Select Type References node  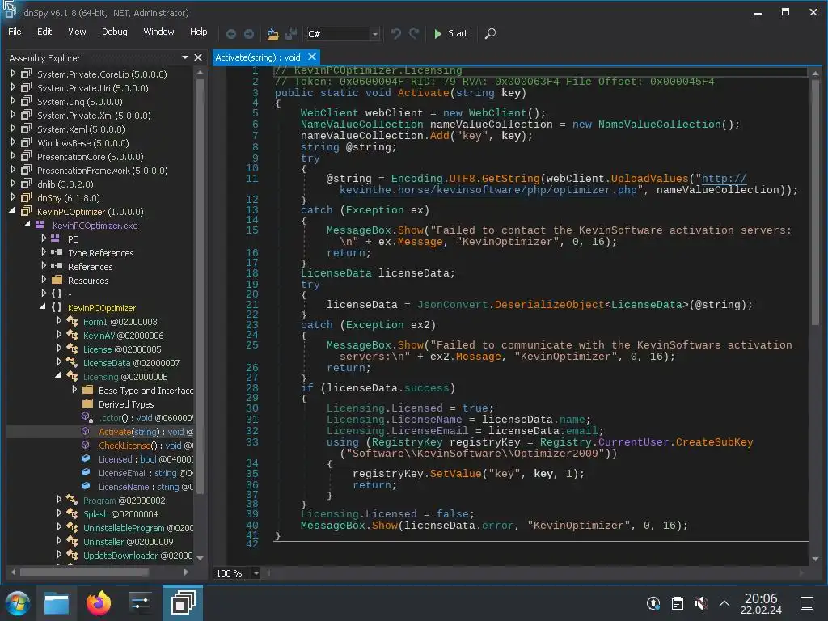(101, 253)
